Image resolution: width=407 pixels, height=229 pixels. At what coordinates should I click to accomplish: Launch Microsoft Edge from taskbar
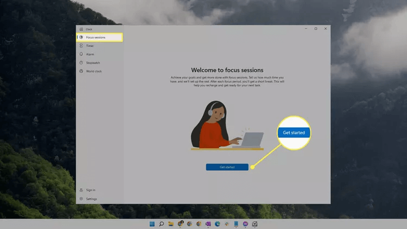[x=218, y=224]
